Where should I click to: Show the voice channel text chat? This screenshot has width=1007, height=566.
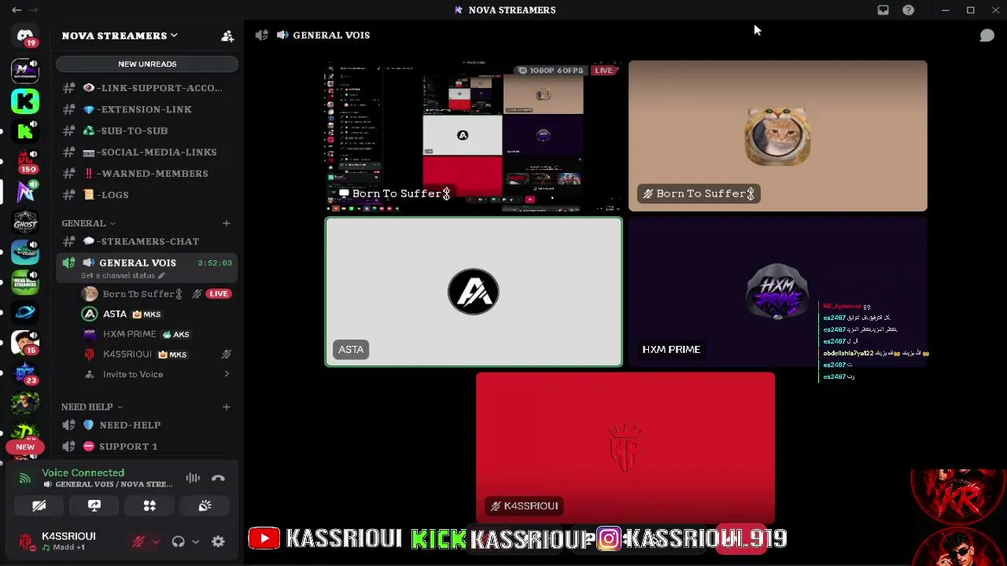point(987,35)
